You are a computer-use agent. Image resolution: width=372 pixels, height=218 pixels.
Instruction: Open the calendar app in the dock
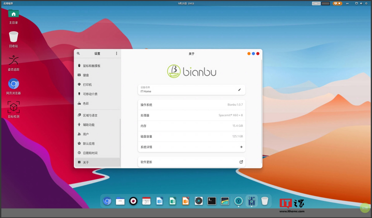146,201
